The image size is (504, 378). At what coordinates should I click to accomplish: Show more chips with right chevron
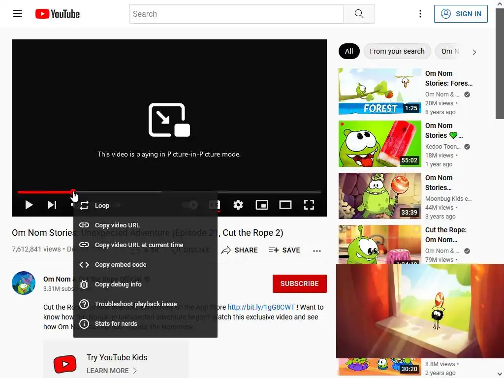(474, 52)
